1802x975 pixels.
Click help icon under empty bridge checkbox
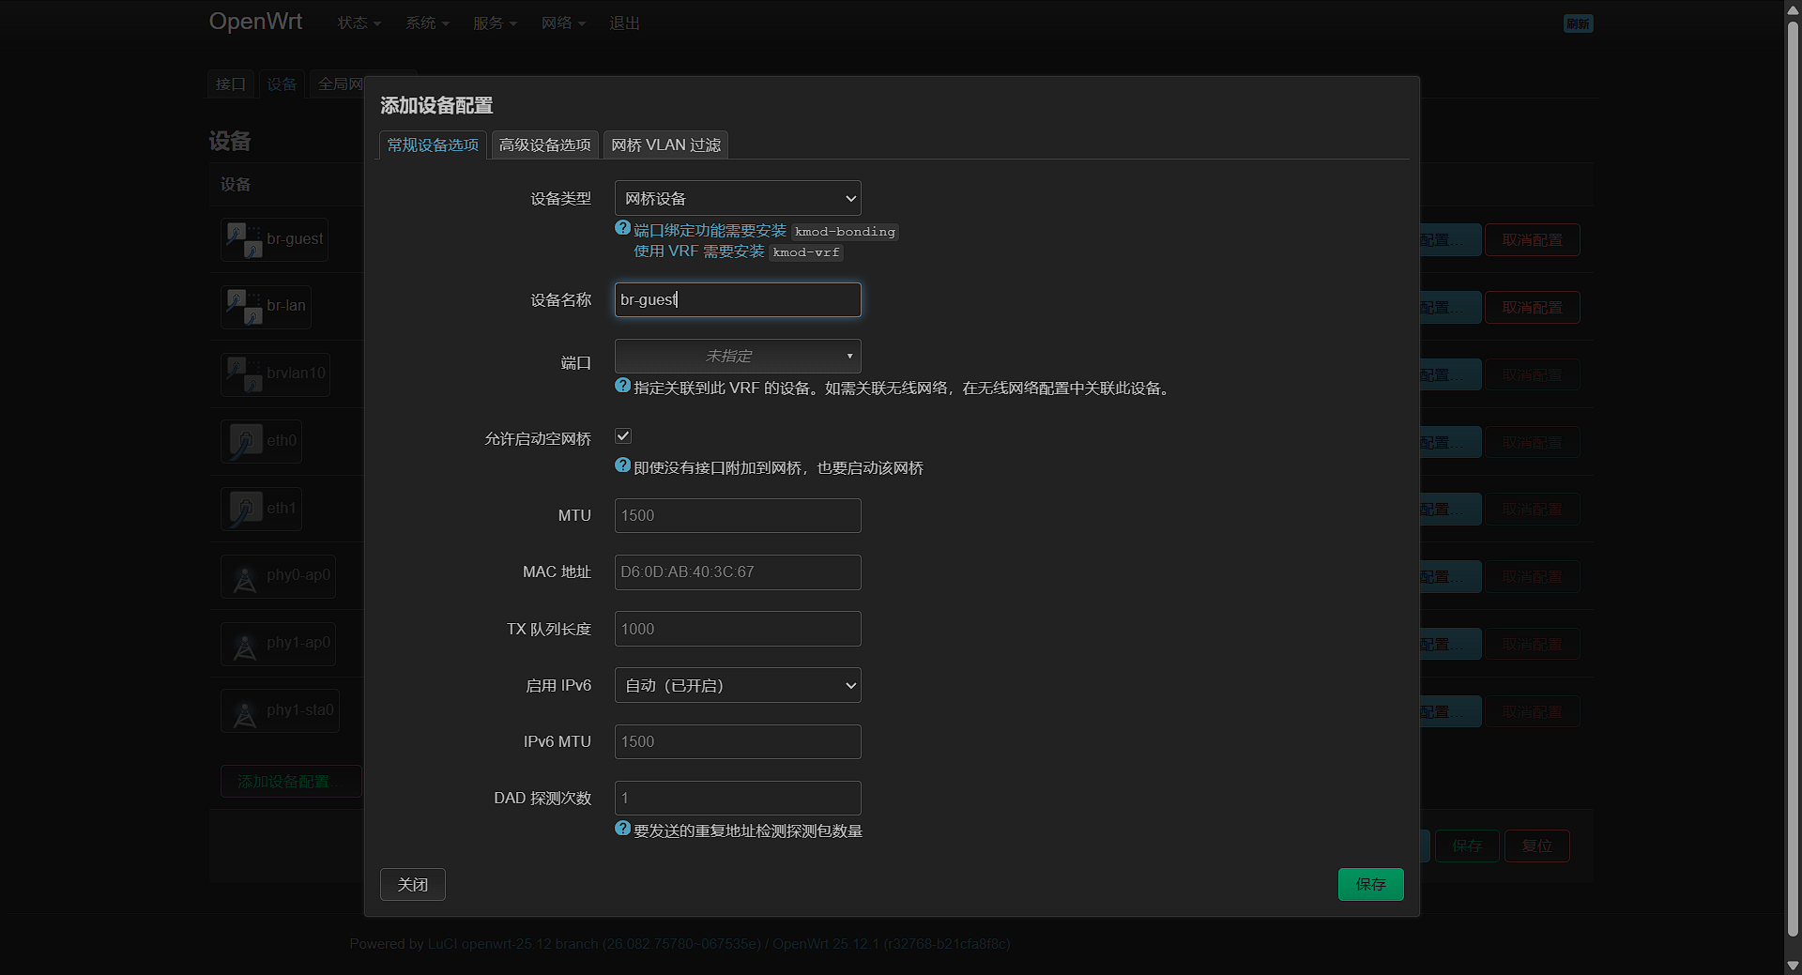tap(622, 465)
